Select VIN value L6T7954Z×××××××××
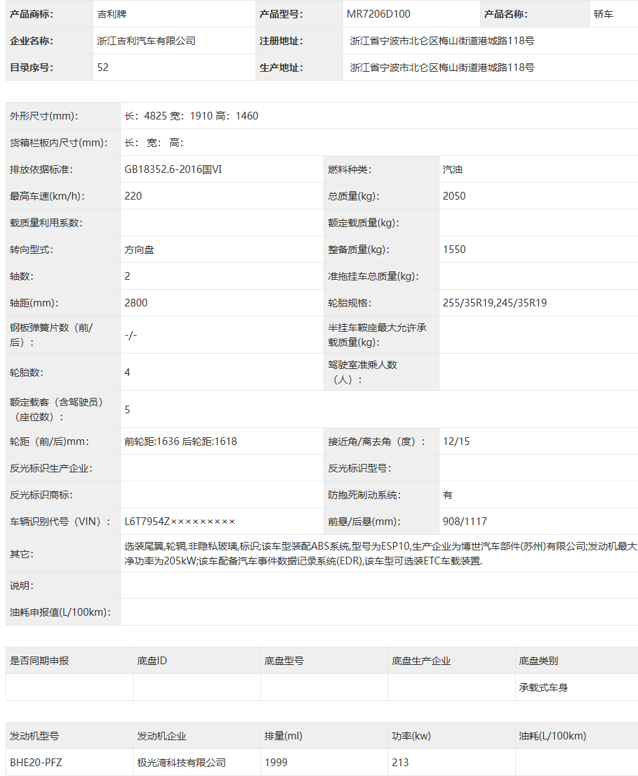 coord(180,521)
